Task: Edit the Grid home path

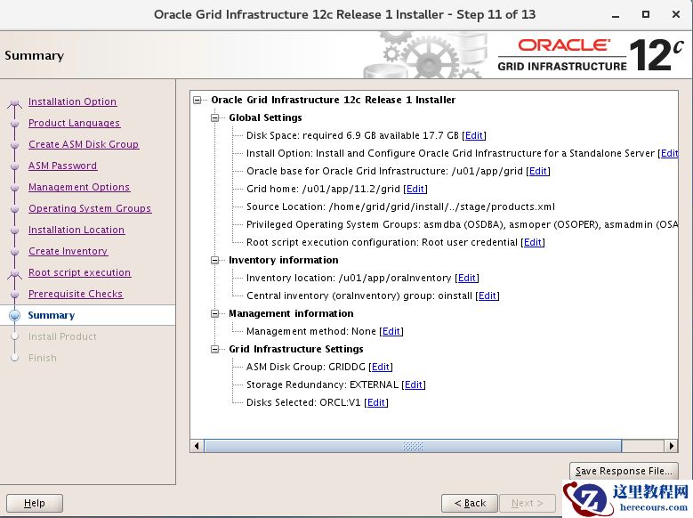Action: tap(415, 189)
